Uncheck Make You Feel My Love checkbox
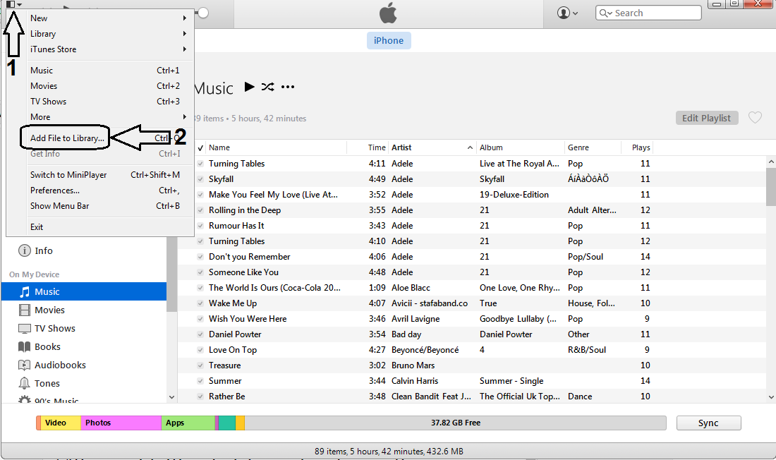 pyautogui.click(x=200, y=195)
